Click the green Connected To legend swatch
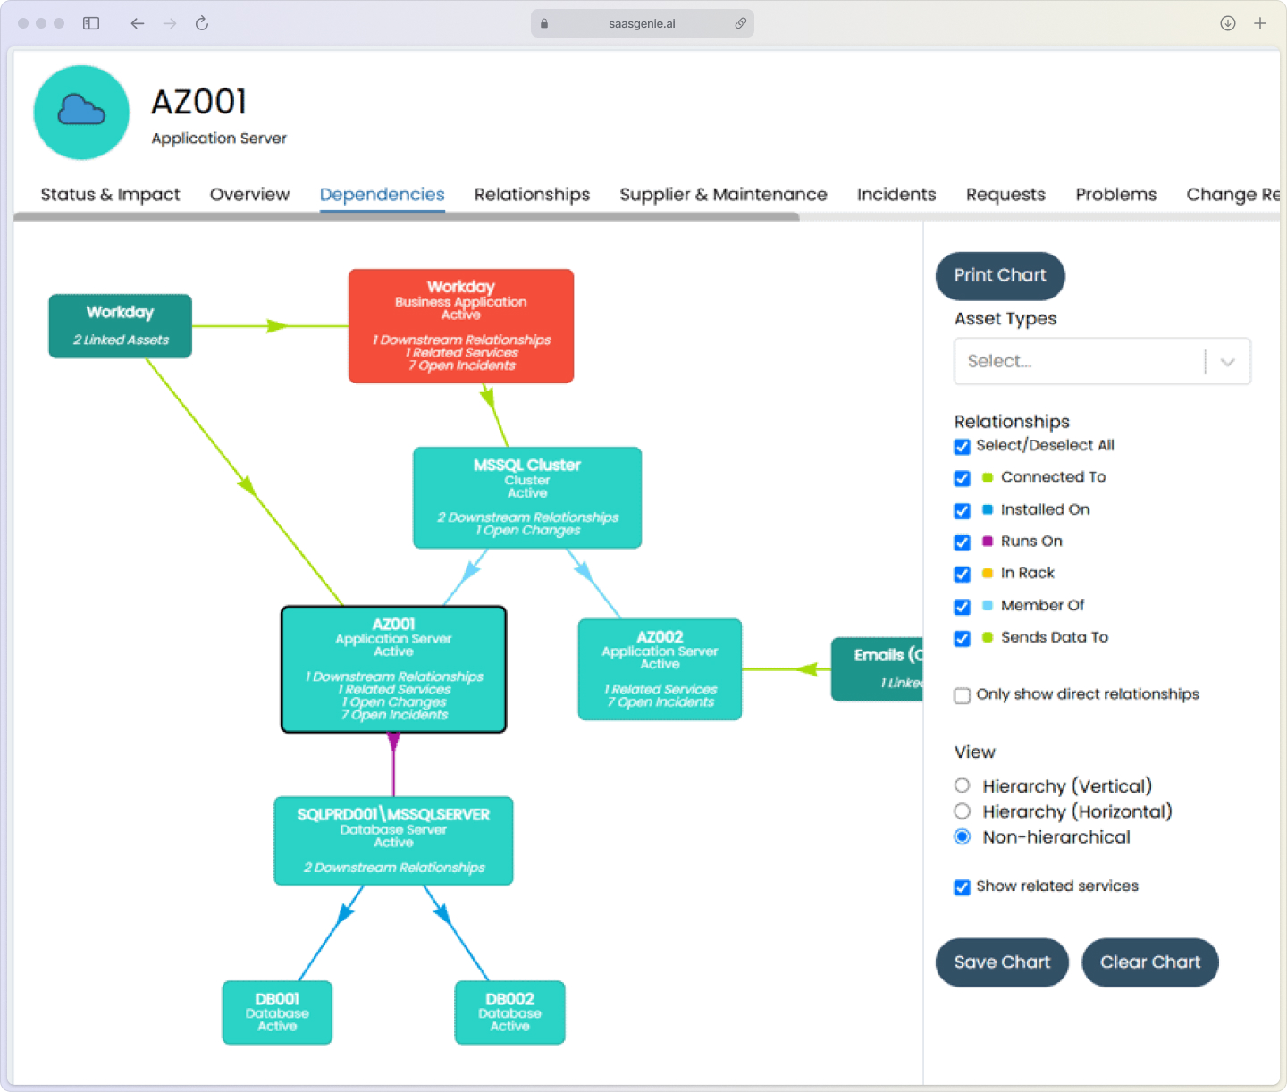 point(987,478)
